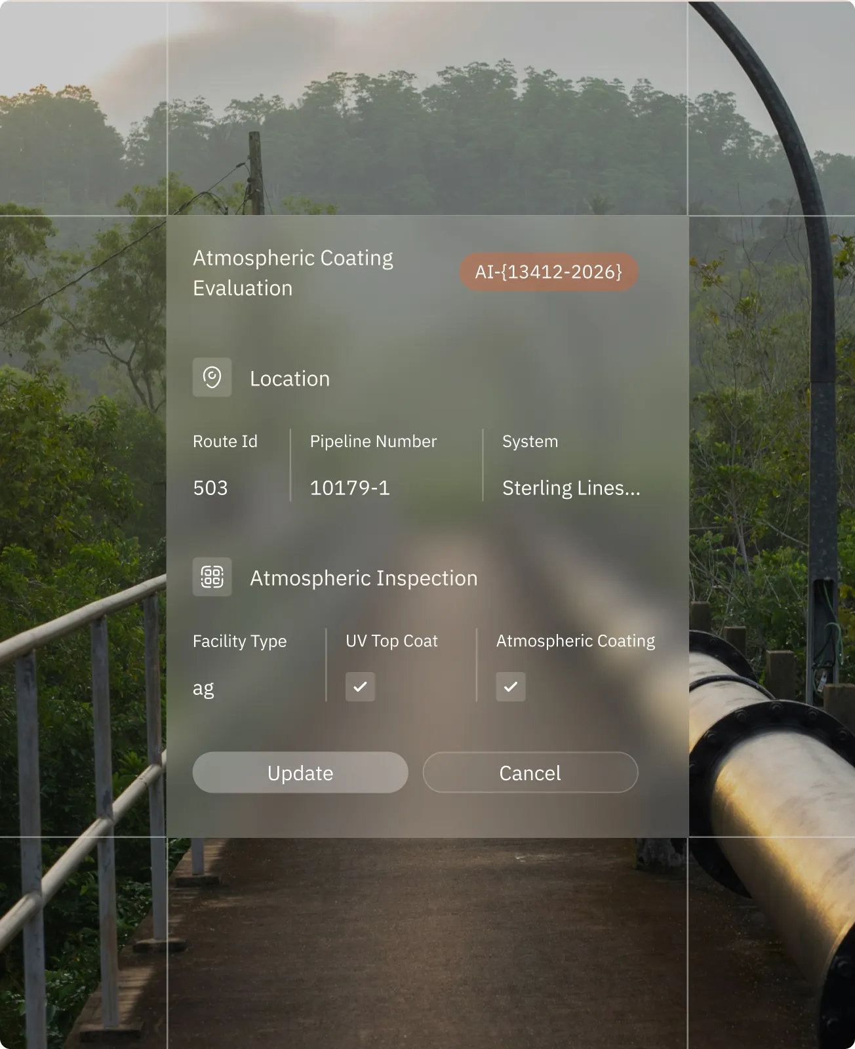This screenshot has width=855, height=1049.
Task: Click the Atmospheric Inspection section heading
Action: coord(364,578)
